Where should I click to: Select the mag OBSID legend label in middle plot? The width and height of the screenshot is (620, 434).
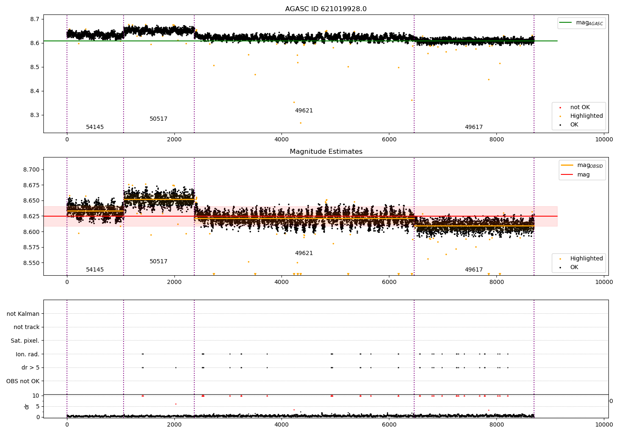point(590,166)
